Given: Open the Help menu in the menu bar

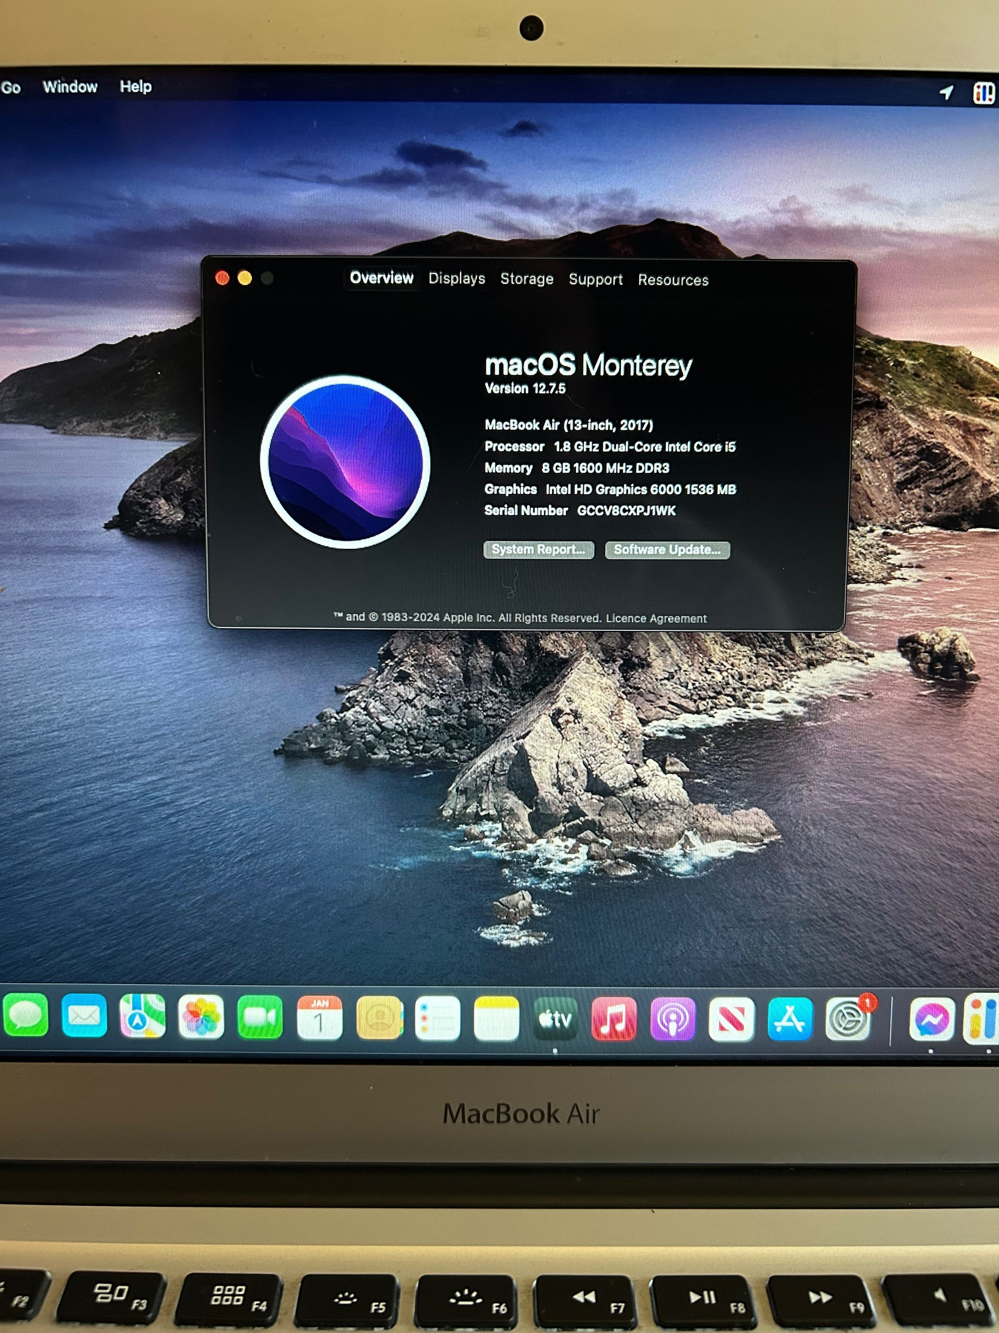Looking at the screenshot, I should [x=135, y=87].
